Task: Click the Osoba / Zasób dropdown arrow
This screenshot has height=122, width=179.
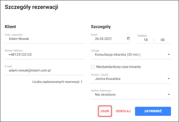Action: click(169, 79)
